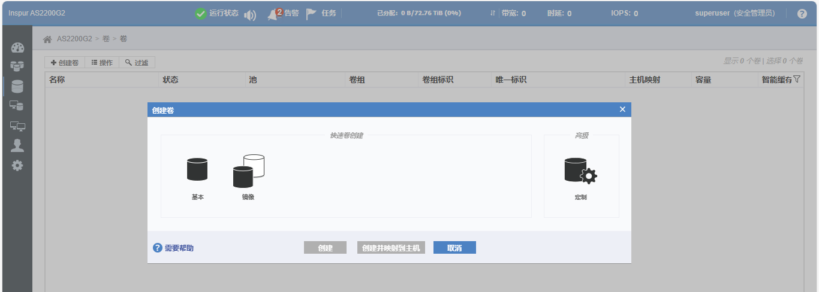The height and width of the screenshot is (292, 819).
Task: Click the help question mark in header
Action: point(802,14)
